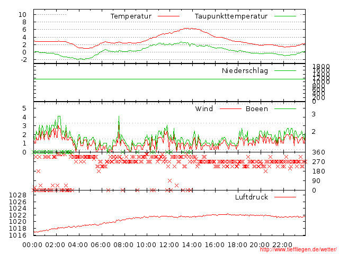Click the Luftdruck legend label
The image size is (339, 254).
pyautogui.click(x=252, y=197)
